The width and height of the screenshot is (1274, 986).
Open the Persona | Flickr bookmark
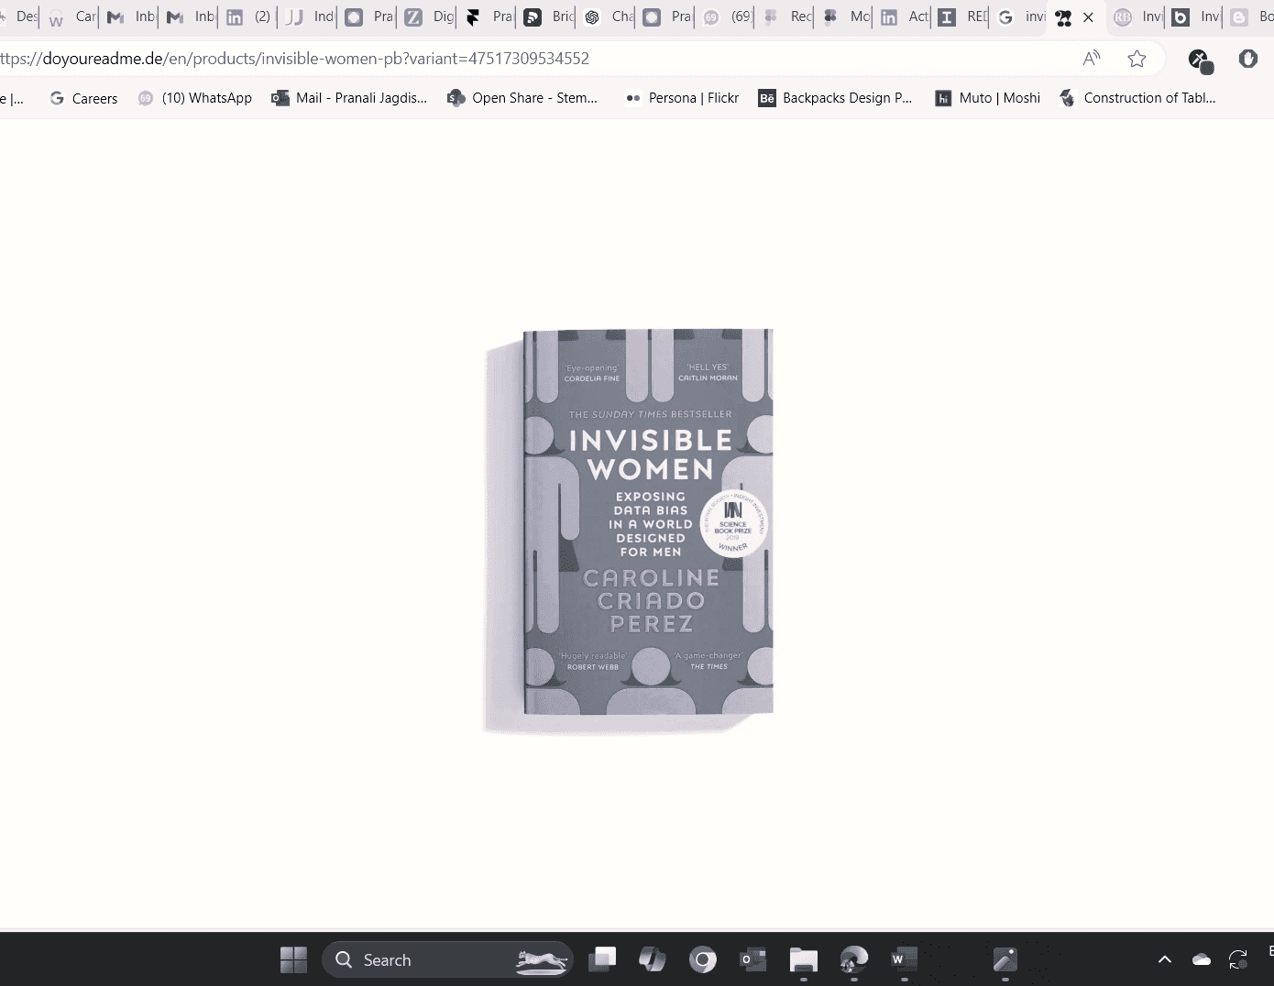(681, 98)
